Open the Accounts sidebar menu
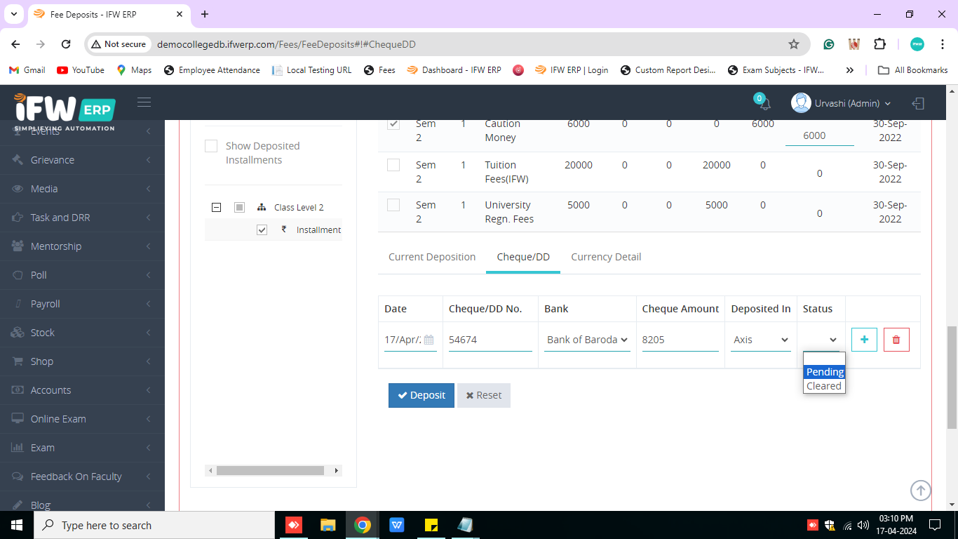 [x=82, y=390]
